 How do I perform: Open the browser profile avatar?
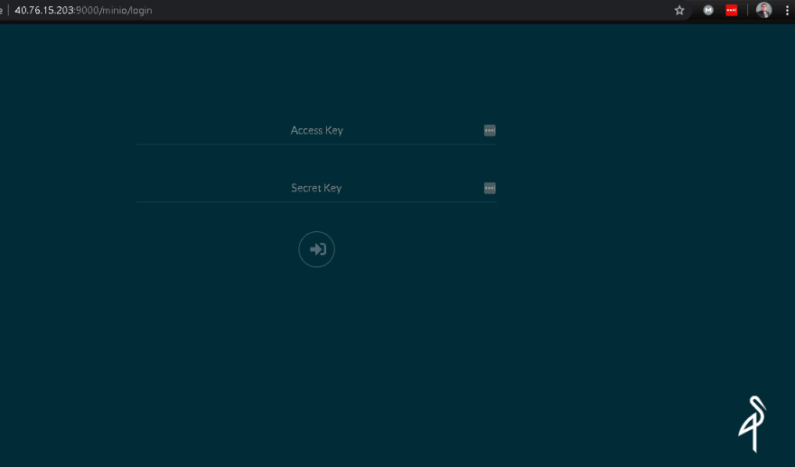click(x=763, y=10)
